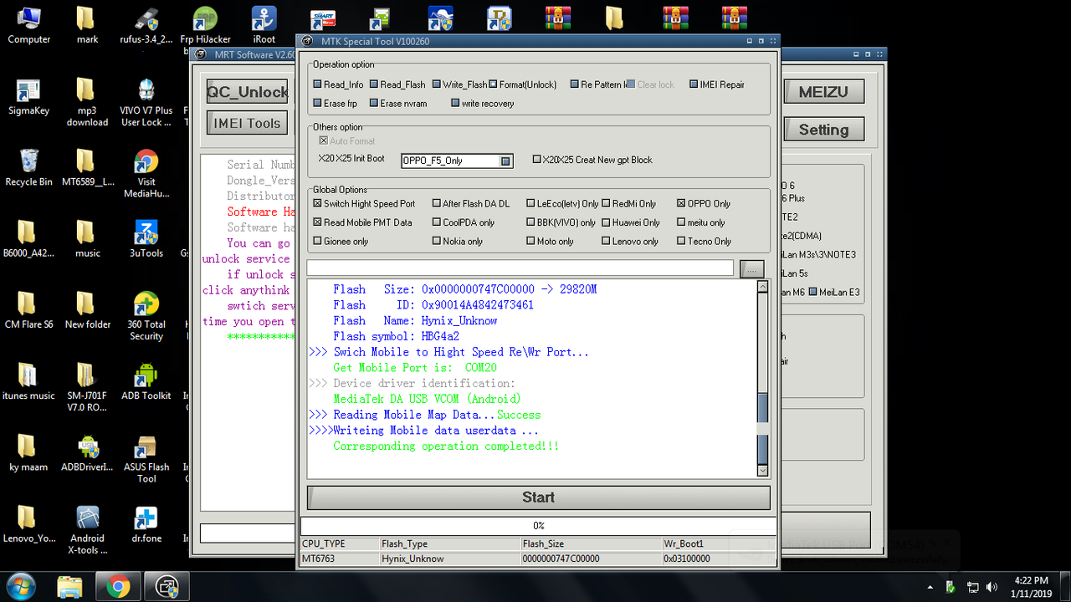This screenshot has height=602, width=1071.
Task: Tick the Nokia only checkbox
Action: [x=437, y=242]
